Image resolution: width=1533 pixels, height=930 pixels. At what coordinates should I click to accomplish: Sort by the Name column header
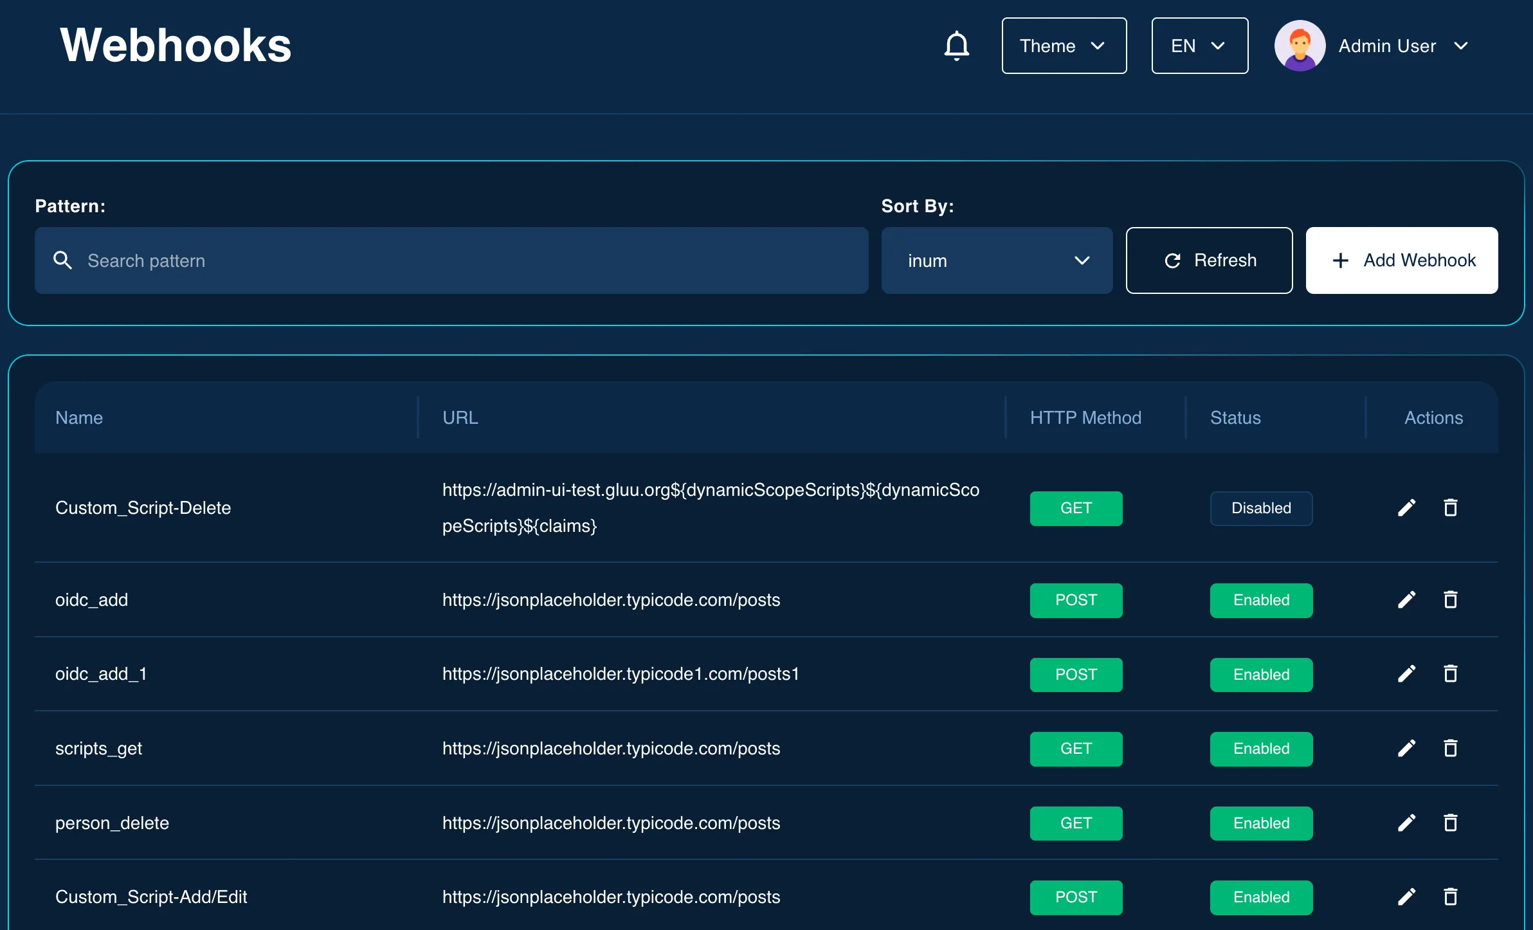click(x=79, y=418)
